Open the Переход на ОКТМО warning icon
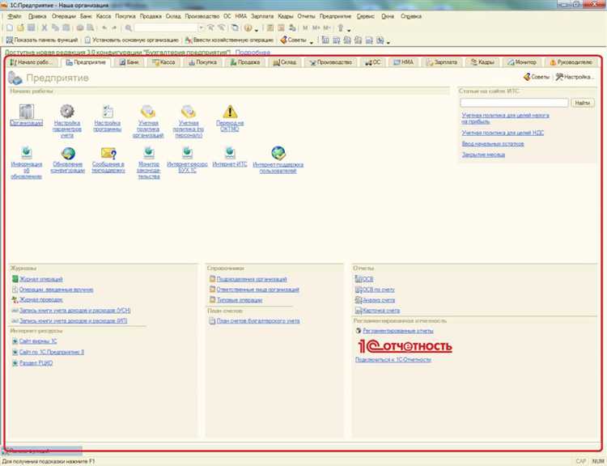The height and width of the screenshot is (466, 607). click(x=230, y=112)
